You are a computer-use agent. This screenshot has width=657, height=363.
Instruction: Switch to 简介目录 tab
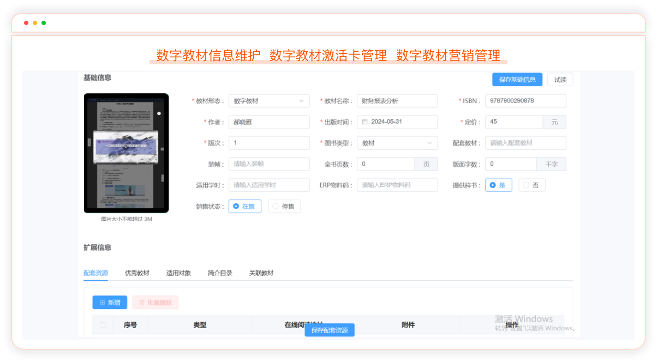220,273
